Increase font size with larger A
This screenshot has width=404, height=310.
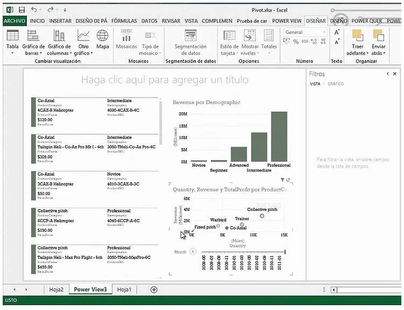tap(337, 32)
